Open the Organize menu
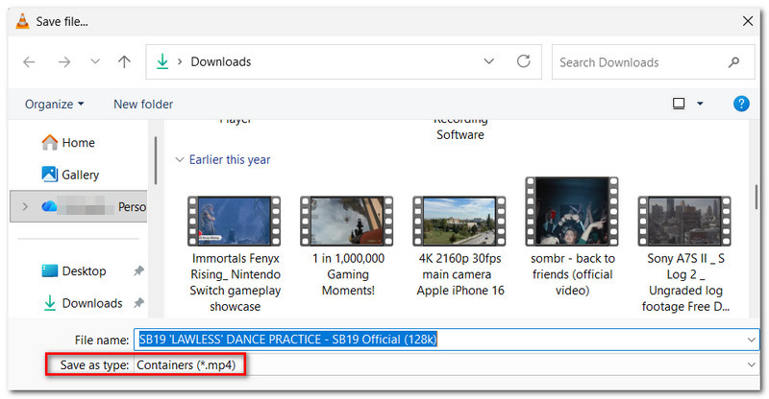 55,105
